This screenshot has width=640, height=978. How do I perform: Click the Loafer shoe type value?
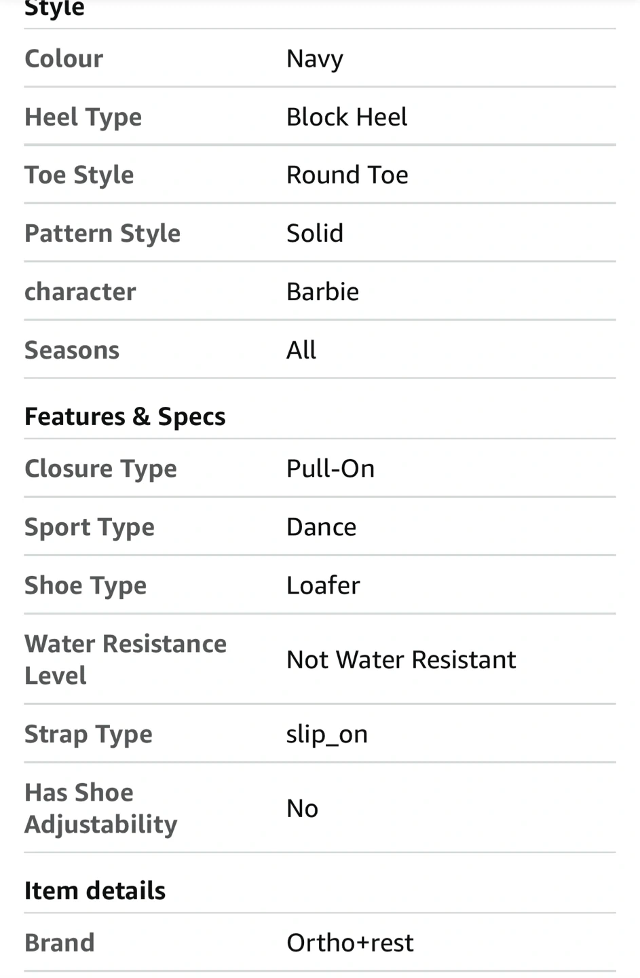coord(323,585)
